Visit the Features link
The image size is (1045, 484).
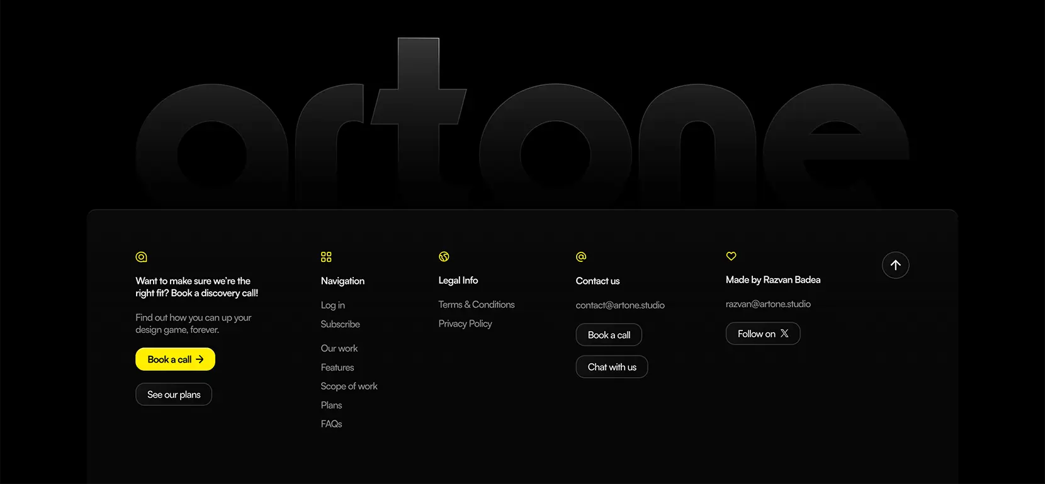click(x=337, y=367)
